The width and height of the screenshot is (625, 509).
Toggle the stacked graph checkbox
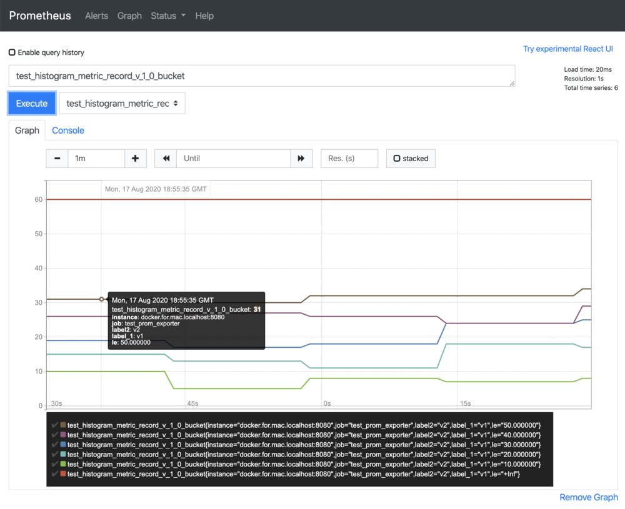click(x=397, y=159)
